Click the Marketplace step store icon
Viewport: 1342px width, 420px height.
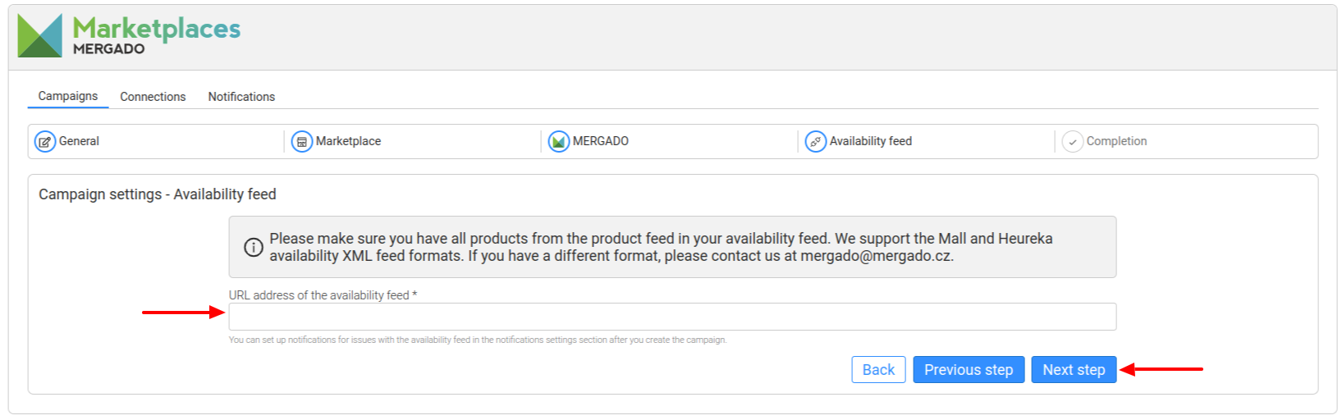point(302,142)
